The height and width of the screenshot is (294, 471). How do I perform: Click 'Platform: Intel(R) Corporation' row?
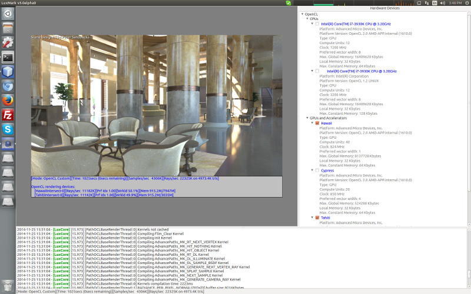tap(344, 76)
